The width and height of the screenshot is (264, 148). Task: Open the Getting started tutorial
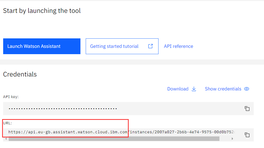(114, 46)
